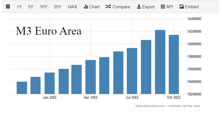The width and height of the screenshot is (222, 114).
Task: Click the 15400000 axis label
Action: coord(194,82)
